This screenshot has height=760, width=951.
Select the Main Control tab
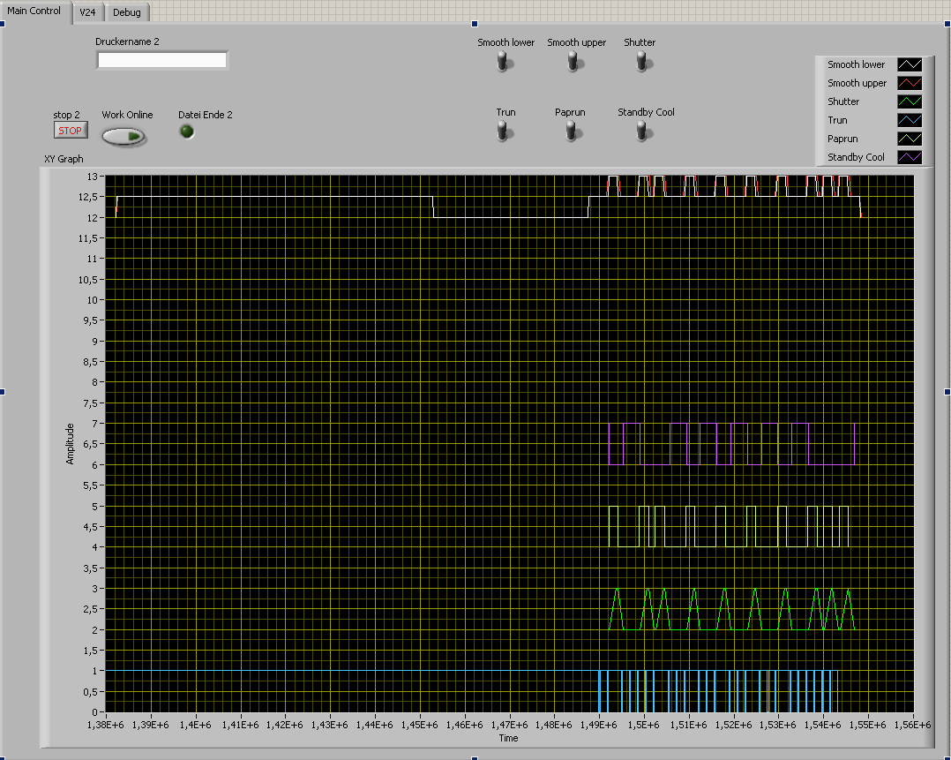[x=34, y=11]
